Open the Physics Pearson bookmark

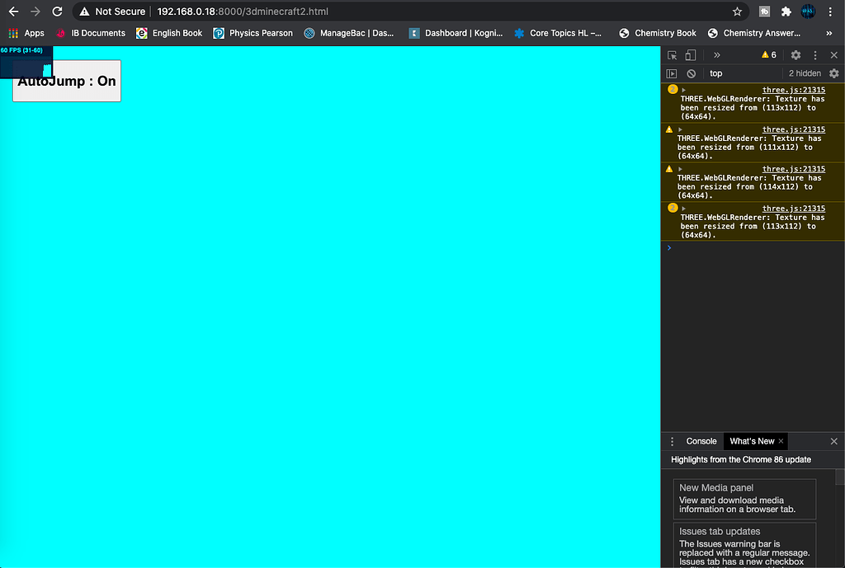click(253, 33)
